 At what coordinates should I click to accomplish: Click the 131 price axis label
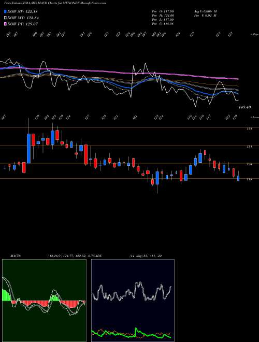(249, 147)
